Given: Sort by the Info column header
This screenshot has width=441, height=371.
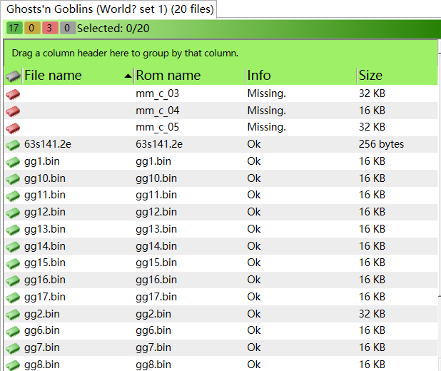Looking at the screenshot, I should 259,76.
